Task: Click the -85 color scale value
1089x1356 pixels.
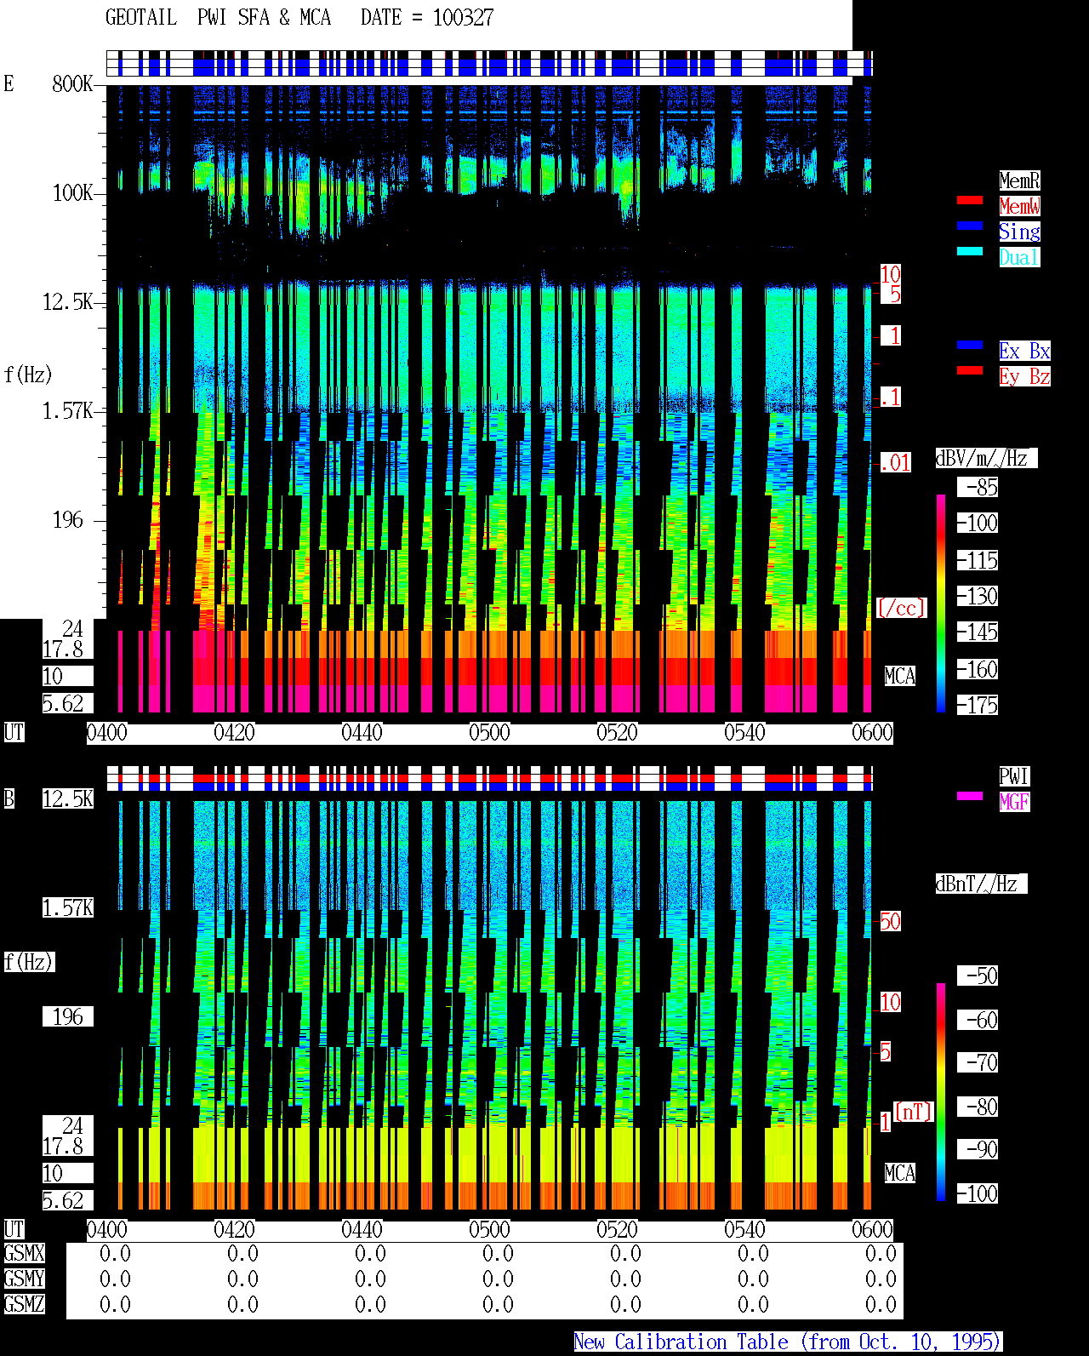Action: [x=978, y=488]
